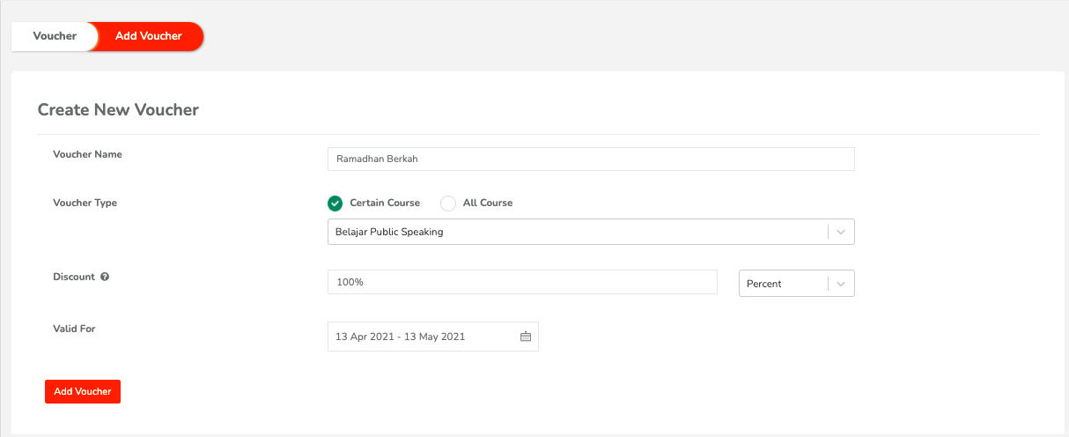
Task: Click the Create New Voucher heading
Action: (118, 110)
